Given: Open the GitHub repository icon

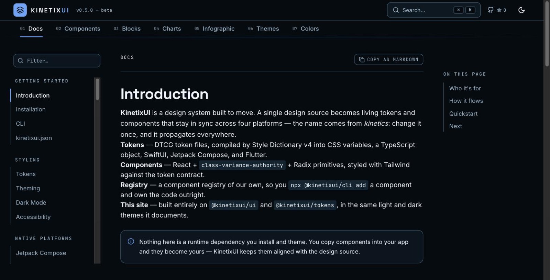Looking at the screenshot, I should 491,10.
